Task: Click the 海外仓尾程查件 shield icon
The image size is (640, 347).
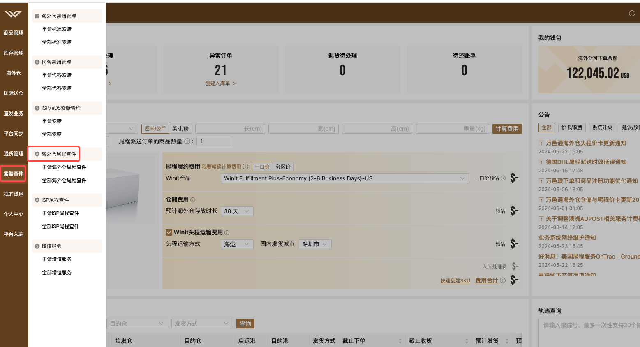Action: click(37, 154)
